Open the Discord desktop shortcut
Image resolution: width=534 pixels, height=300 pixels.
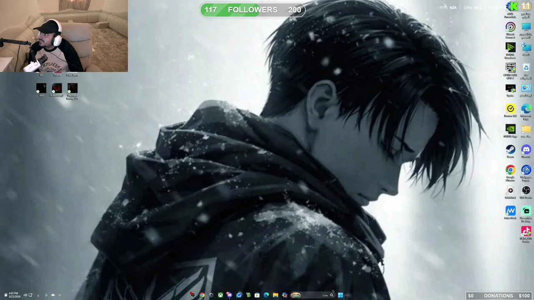[526, 152]
